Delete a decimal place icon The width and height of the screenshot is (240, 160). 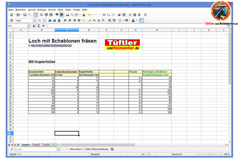pos(103,20)
